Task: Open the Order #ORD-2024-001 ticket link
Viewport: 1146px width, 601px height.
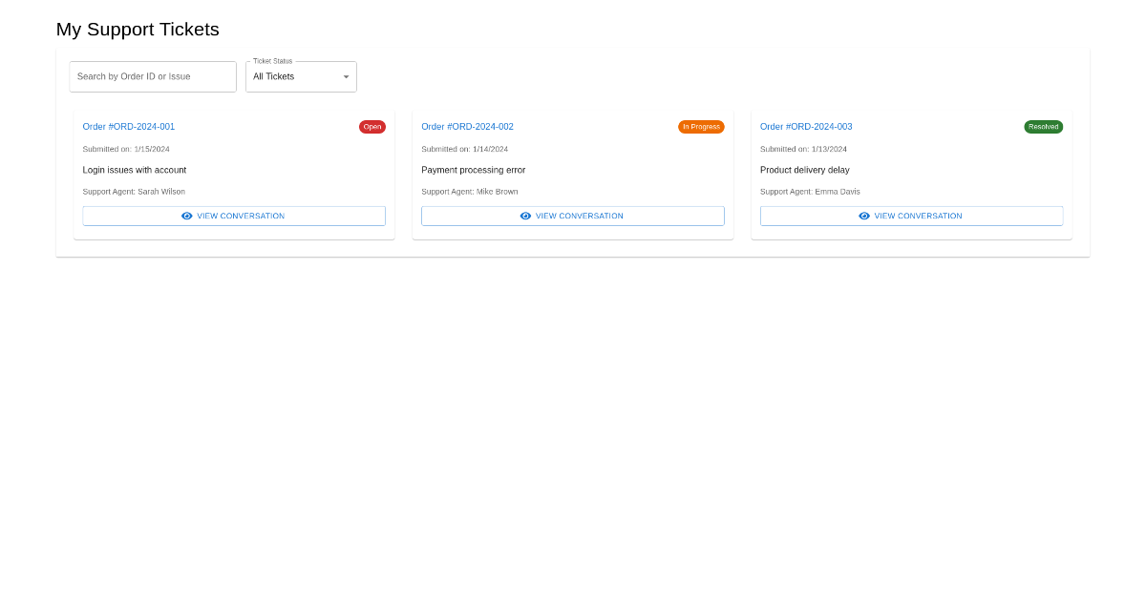Action: (x=128, y=126)
